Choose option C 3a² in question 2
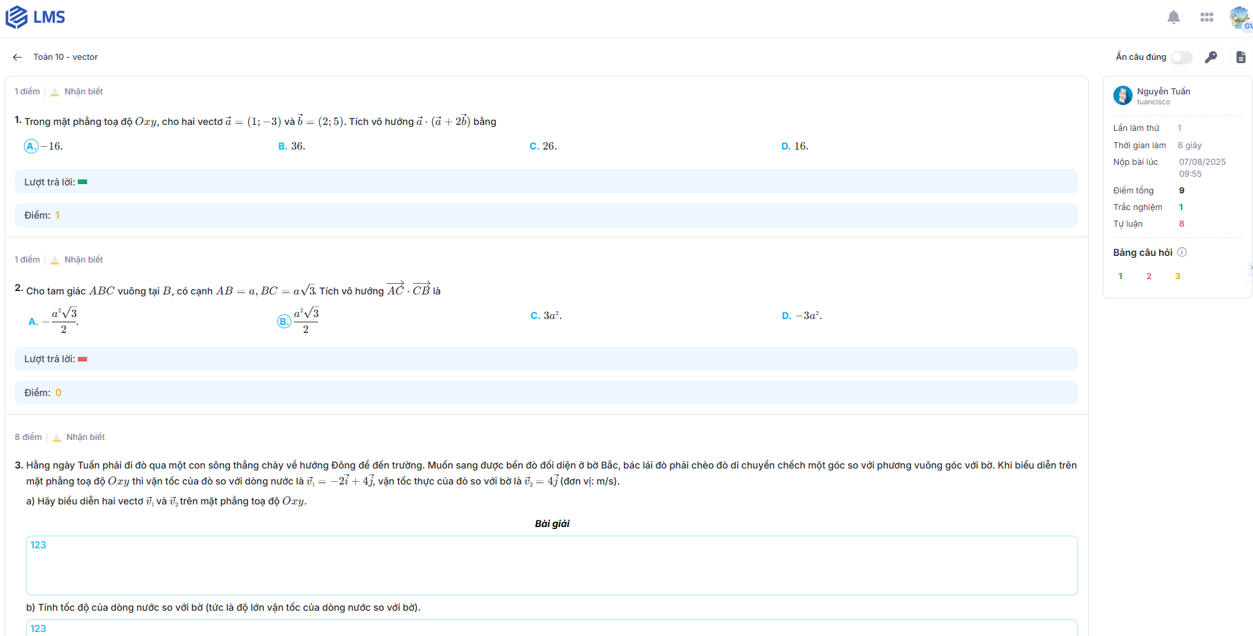Image resolution: width=1253 pixels, height=636 pixels. click(x=545, y=316)
